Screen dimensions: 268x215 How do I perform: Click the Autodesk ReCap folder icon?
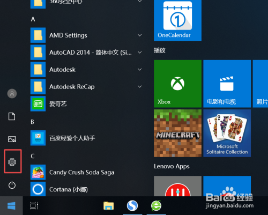pyautogui.click(x=38, y=87)
